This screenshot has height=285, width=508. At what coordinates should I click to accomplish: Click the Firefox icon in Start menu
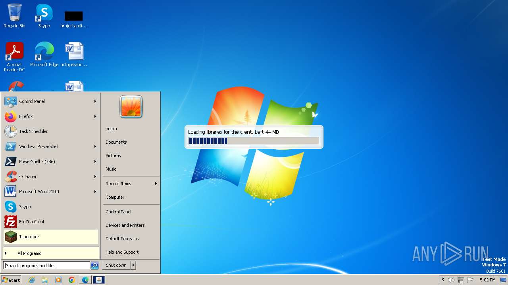[x=10, y=116]
